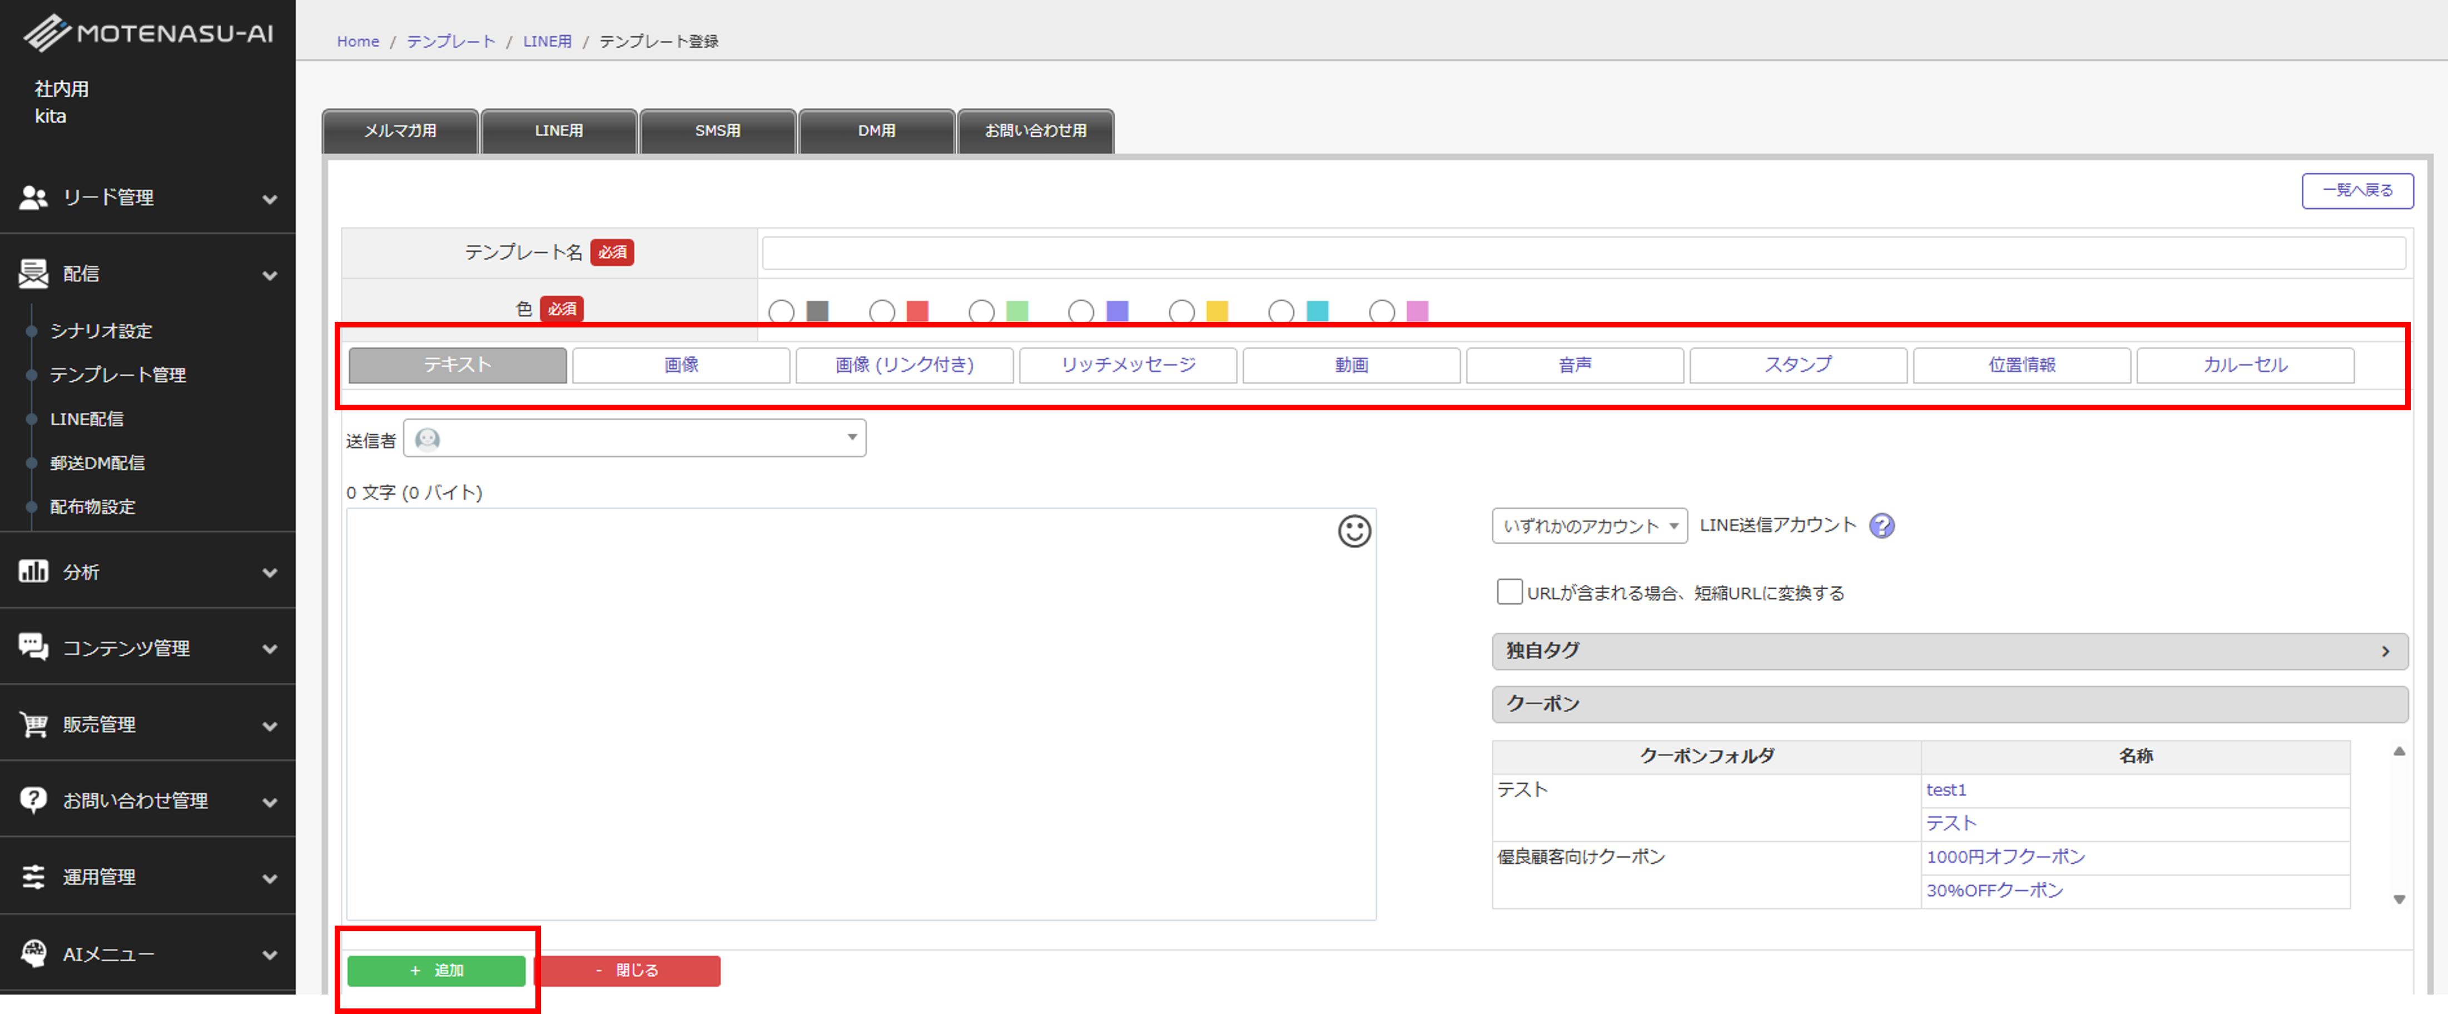The height and width of the screenshot is (1014, 2448).
Task: Click the 運用管理 sliders icon
Action: [x=33, y=876]
